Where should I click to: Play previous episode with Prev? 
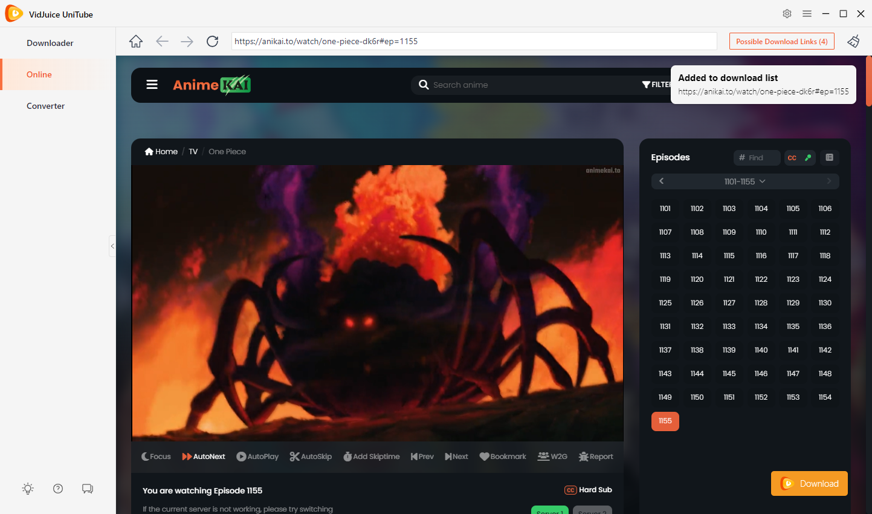(x=422, y=457)
